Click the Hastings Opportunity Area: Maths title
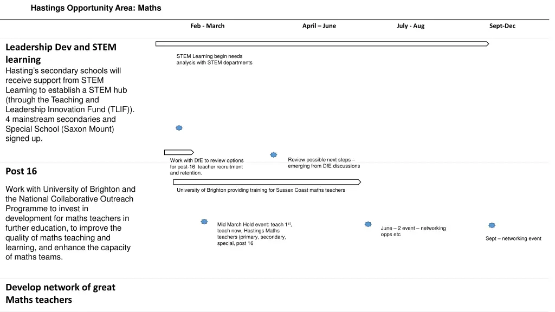Viewport: 555px width, 312px height. pyautogui.click(x=95, y=8)
